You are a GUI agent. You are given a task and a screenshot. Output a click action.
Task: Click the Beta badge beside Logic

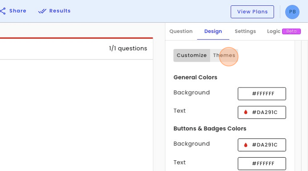[x=291, y=31]
